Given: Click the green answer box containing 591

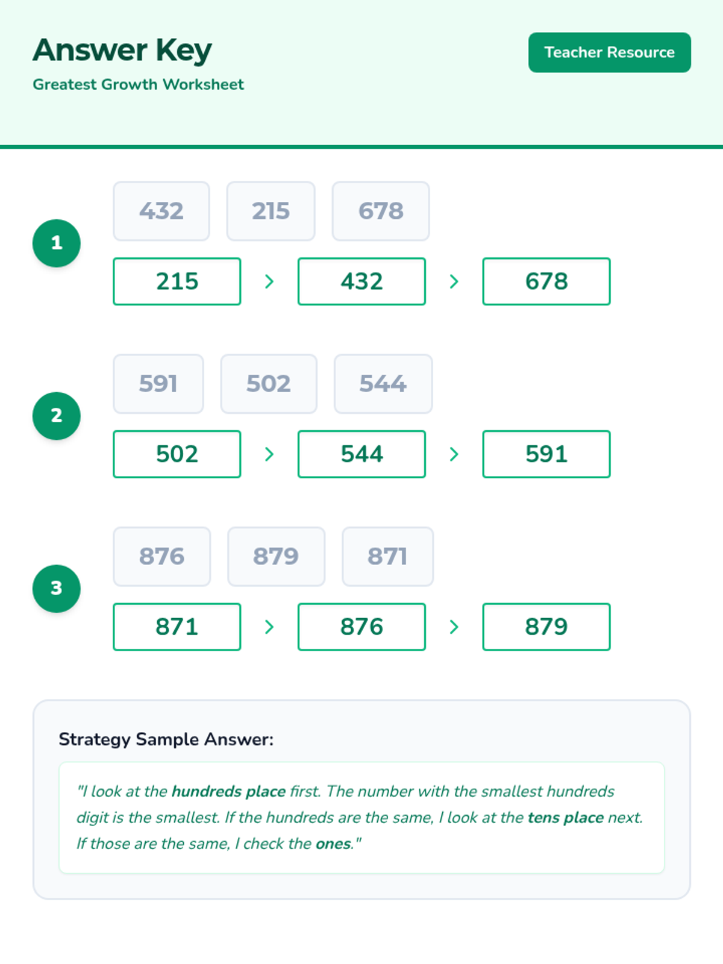Looking at the screenshot, I should tap(546, 454).
